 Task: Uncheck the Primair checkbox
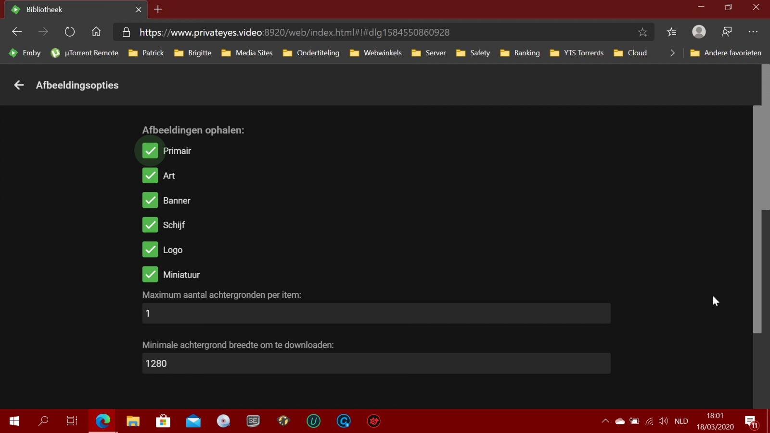click(x=150, y=151)
